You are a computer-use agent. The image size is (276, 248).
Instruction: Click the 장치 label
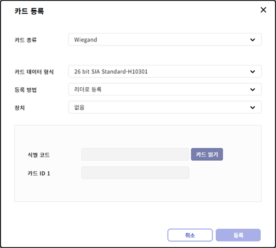tap(20, 108)
